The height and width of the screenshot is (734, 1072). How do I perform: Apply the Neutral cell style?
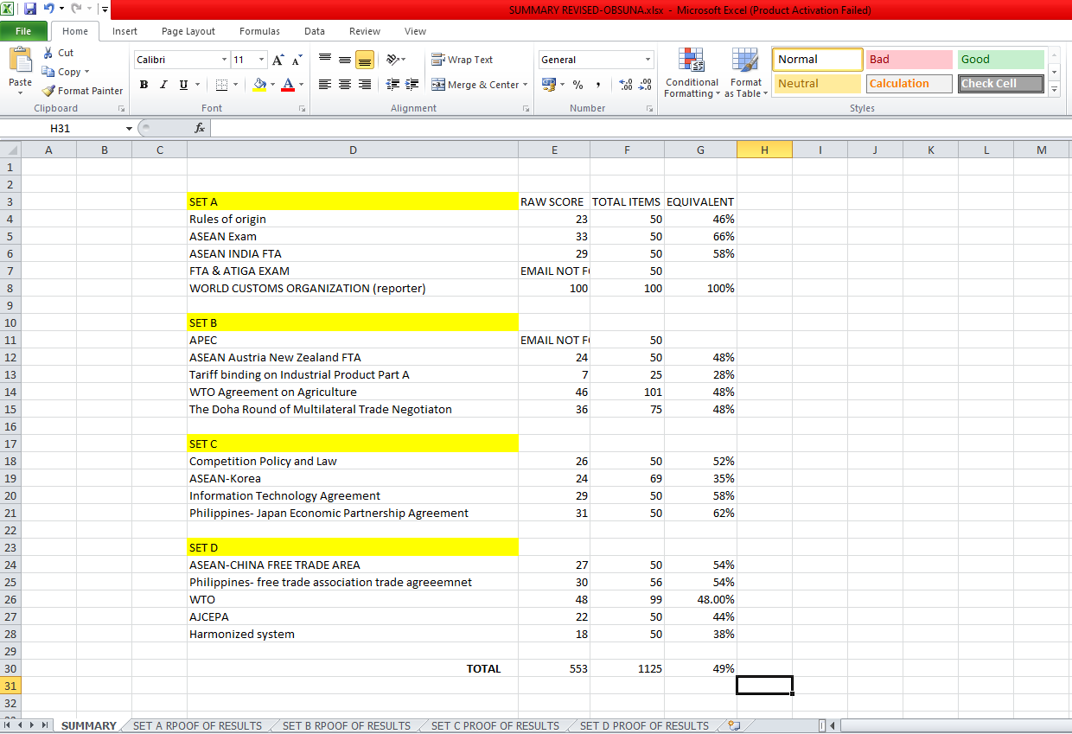tap(817, 84)
